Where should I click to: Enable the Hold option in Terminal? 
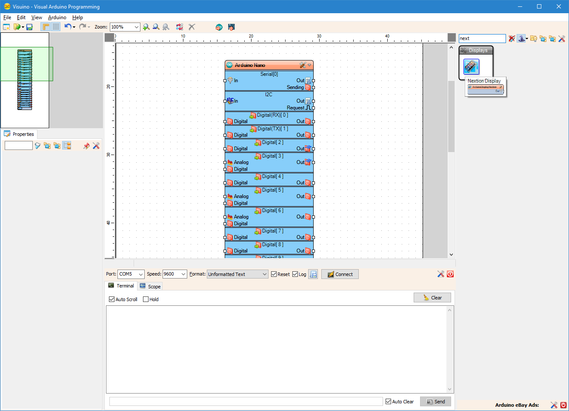tap(145, 299)
